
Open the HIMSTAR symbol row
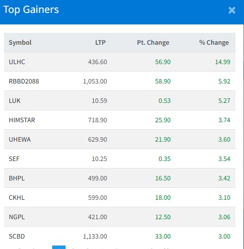[x=120, y=120]
